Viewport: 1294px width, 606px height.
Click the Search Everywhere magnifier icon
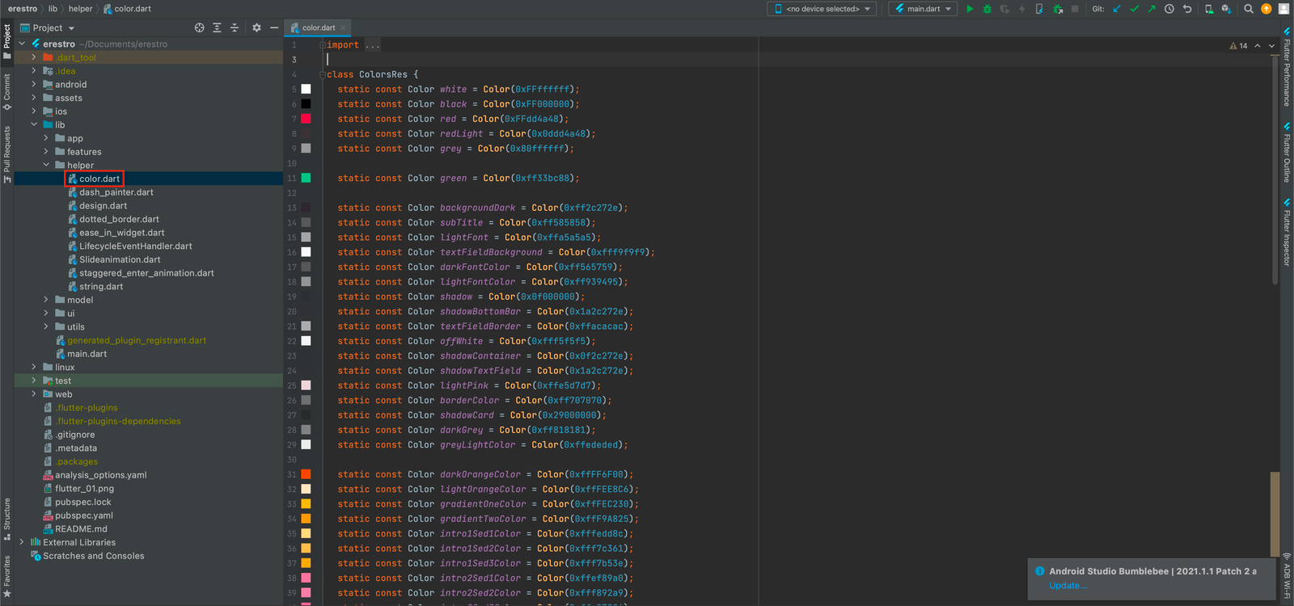point(1249,9)
